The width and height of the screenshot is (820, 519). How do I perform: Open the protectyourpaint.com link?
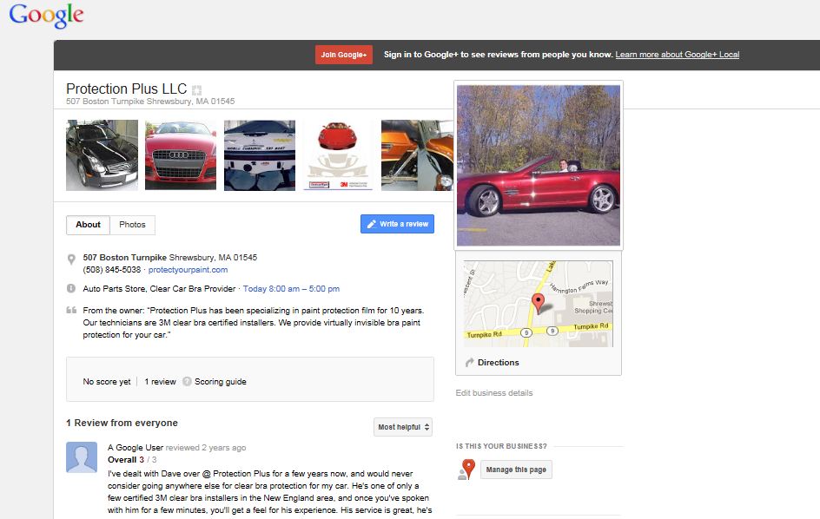click(188, 270)
